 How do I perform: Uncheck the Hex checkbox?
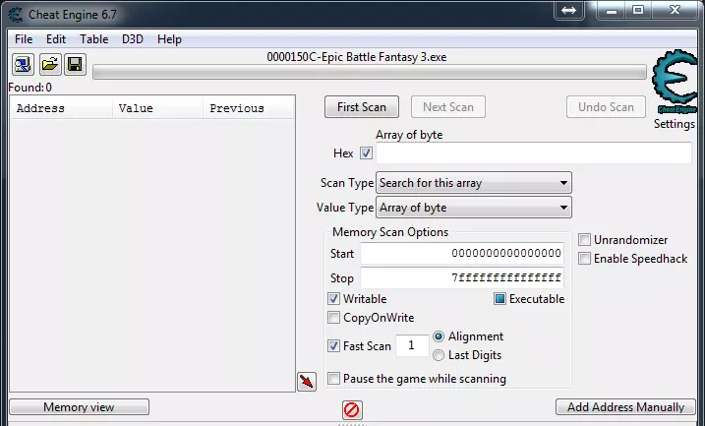point(366,153)
